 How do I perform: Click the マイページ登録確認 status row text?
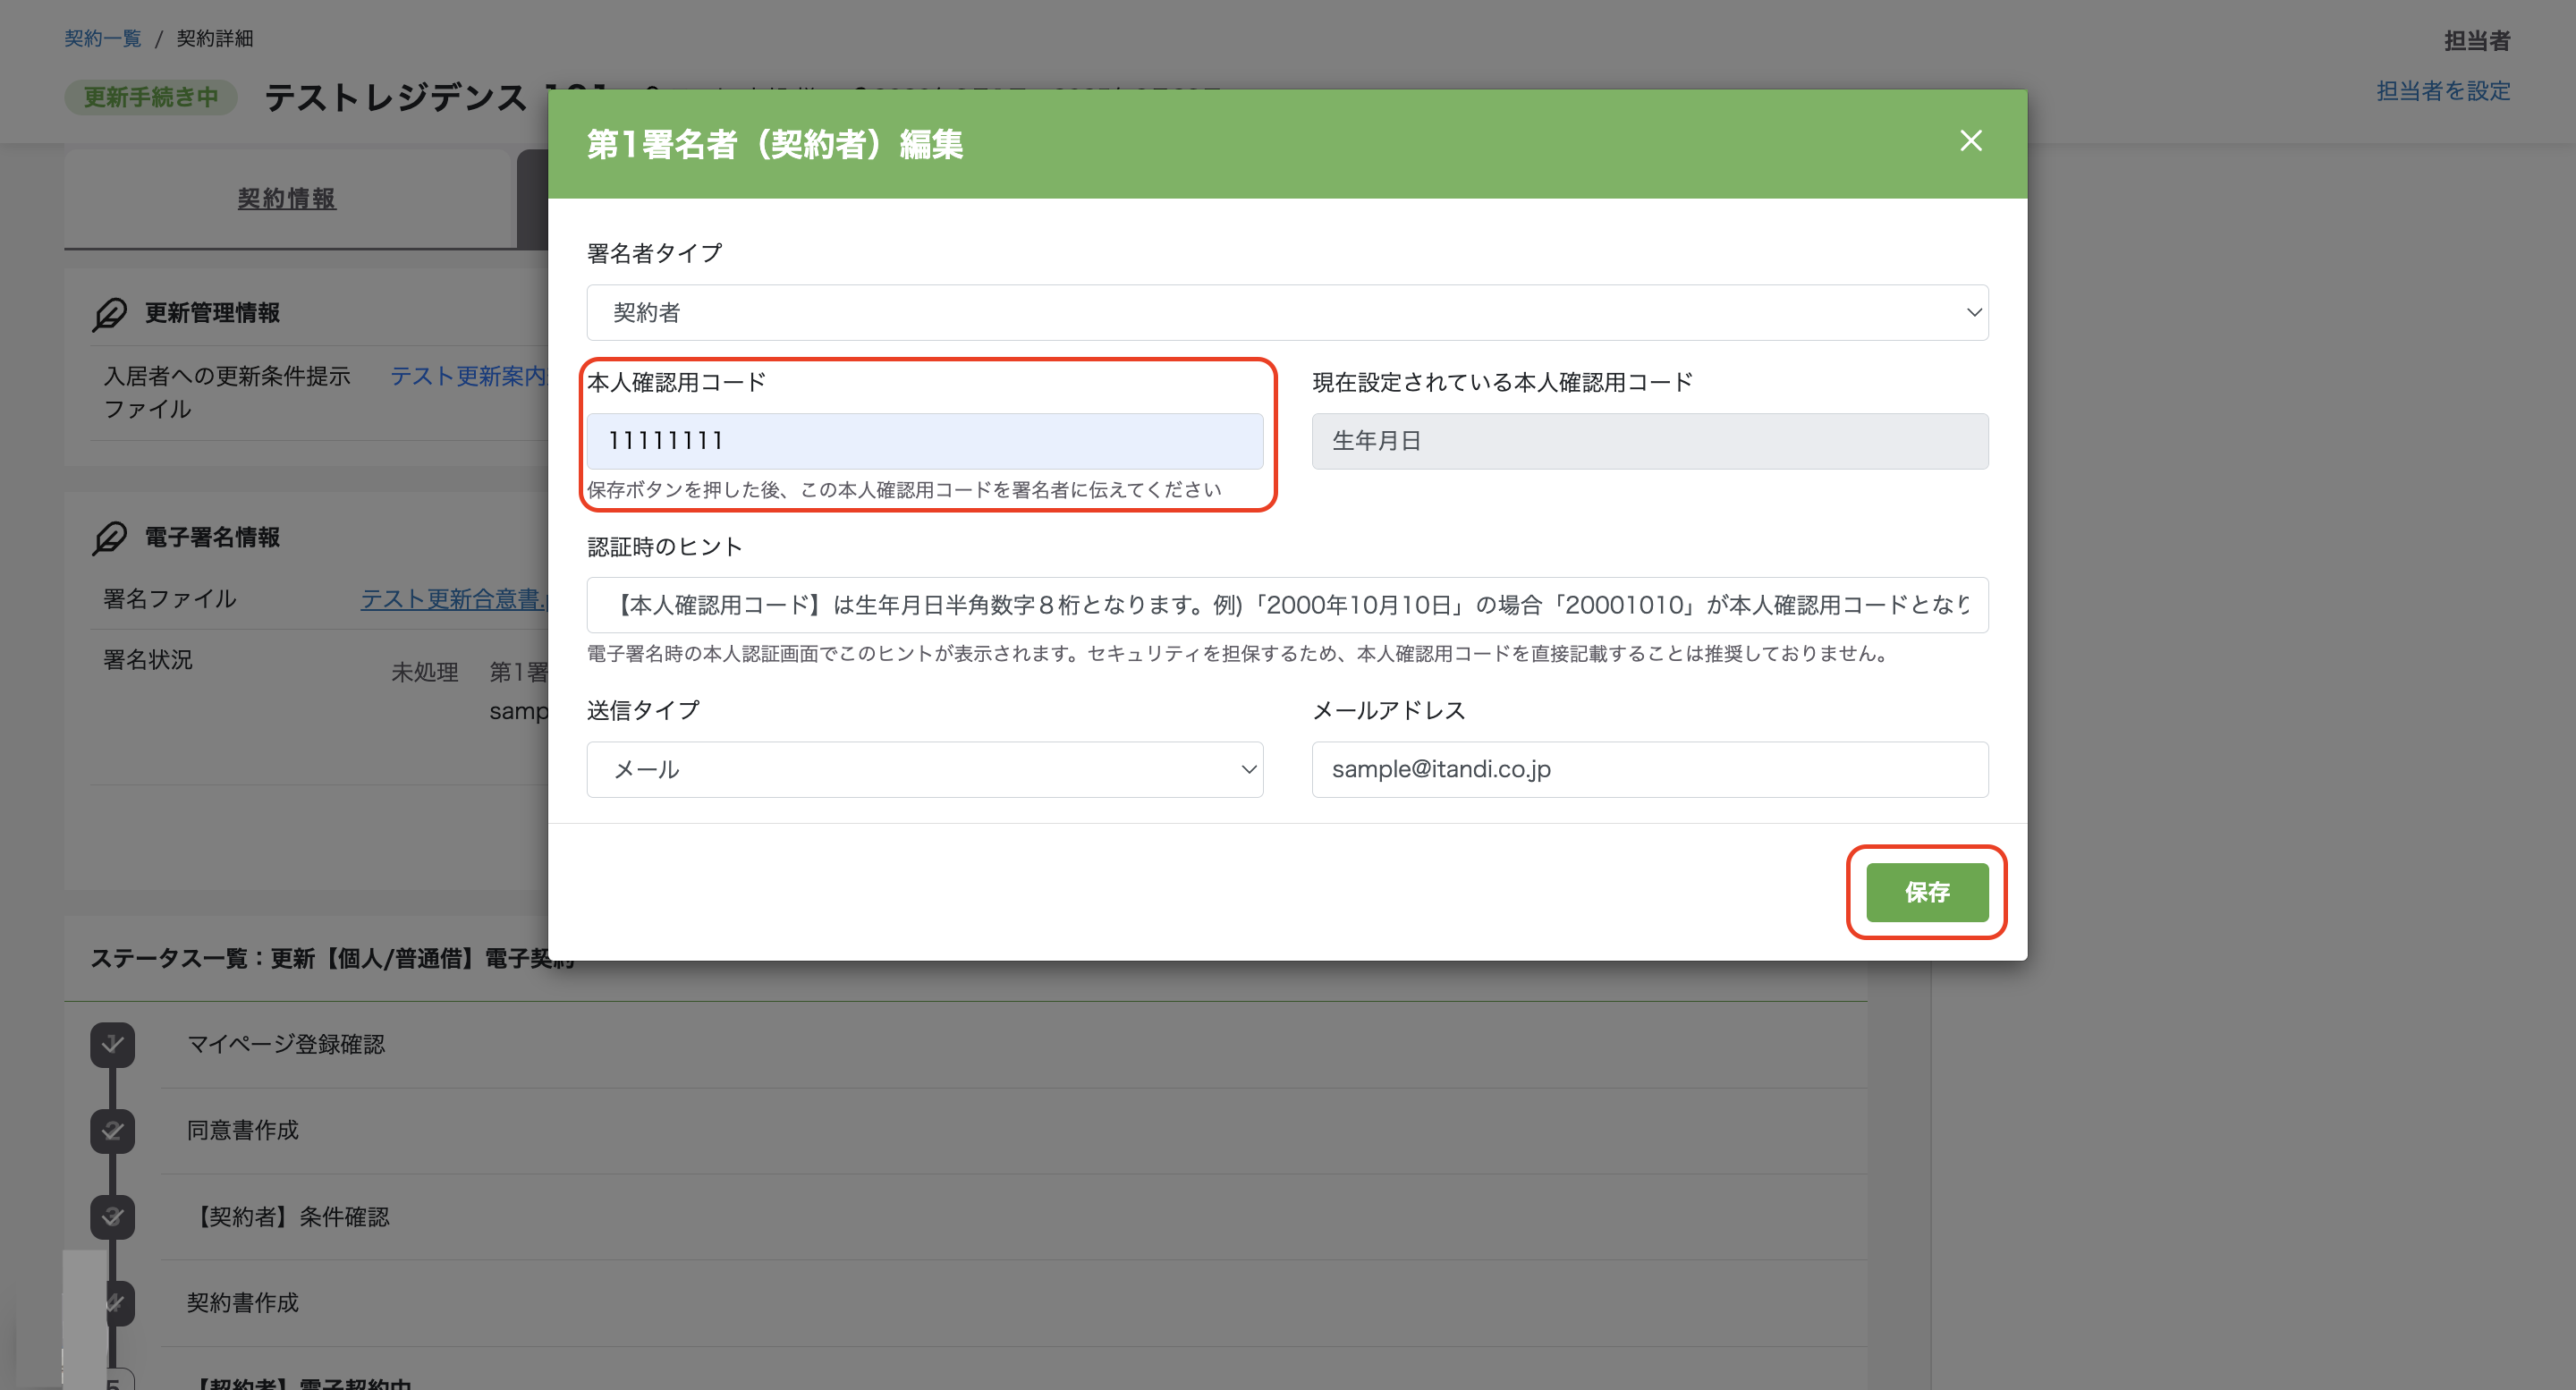click(x=286, y=1044)
